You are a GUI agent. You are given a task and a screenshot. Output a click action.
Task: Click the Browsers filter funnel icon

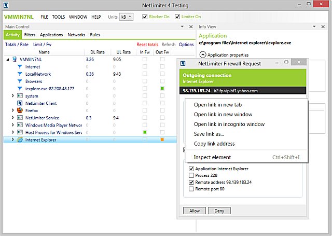click(x=20, y=81)
